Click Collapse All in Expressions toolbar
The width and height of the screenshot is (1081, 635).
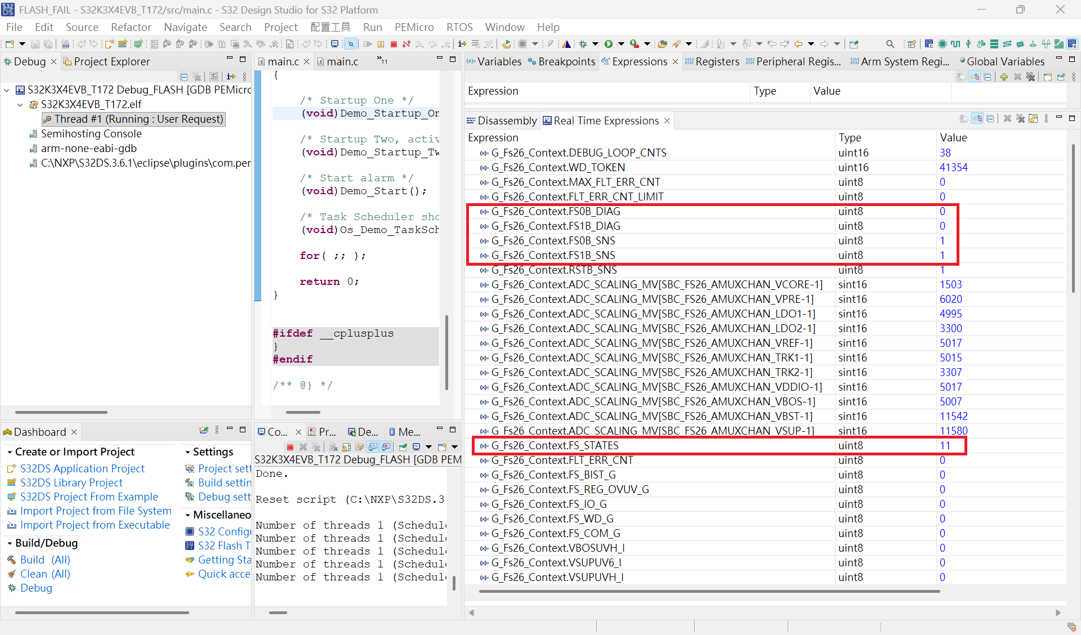tap(988, 77)
